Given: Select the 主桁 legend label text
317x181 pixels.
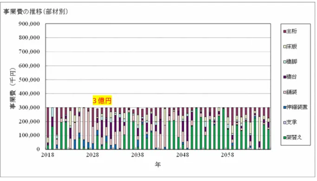Looking at the screenshot, I should [292, 31].
